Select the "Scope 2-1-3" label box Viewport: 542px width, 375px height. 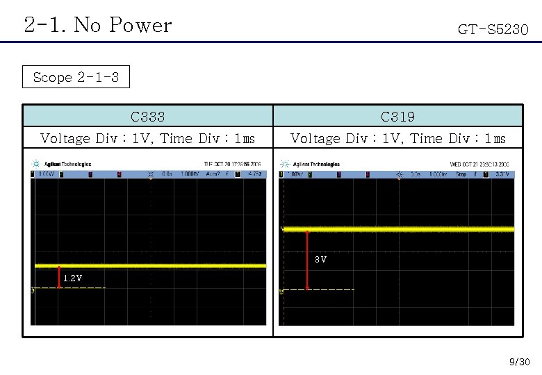[76, 76]
